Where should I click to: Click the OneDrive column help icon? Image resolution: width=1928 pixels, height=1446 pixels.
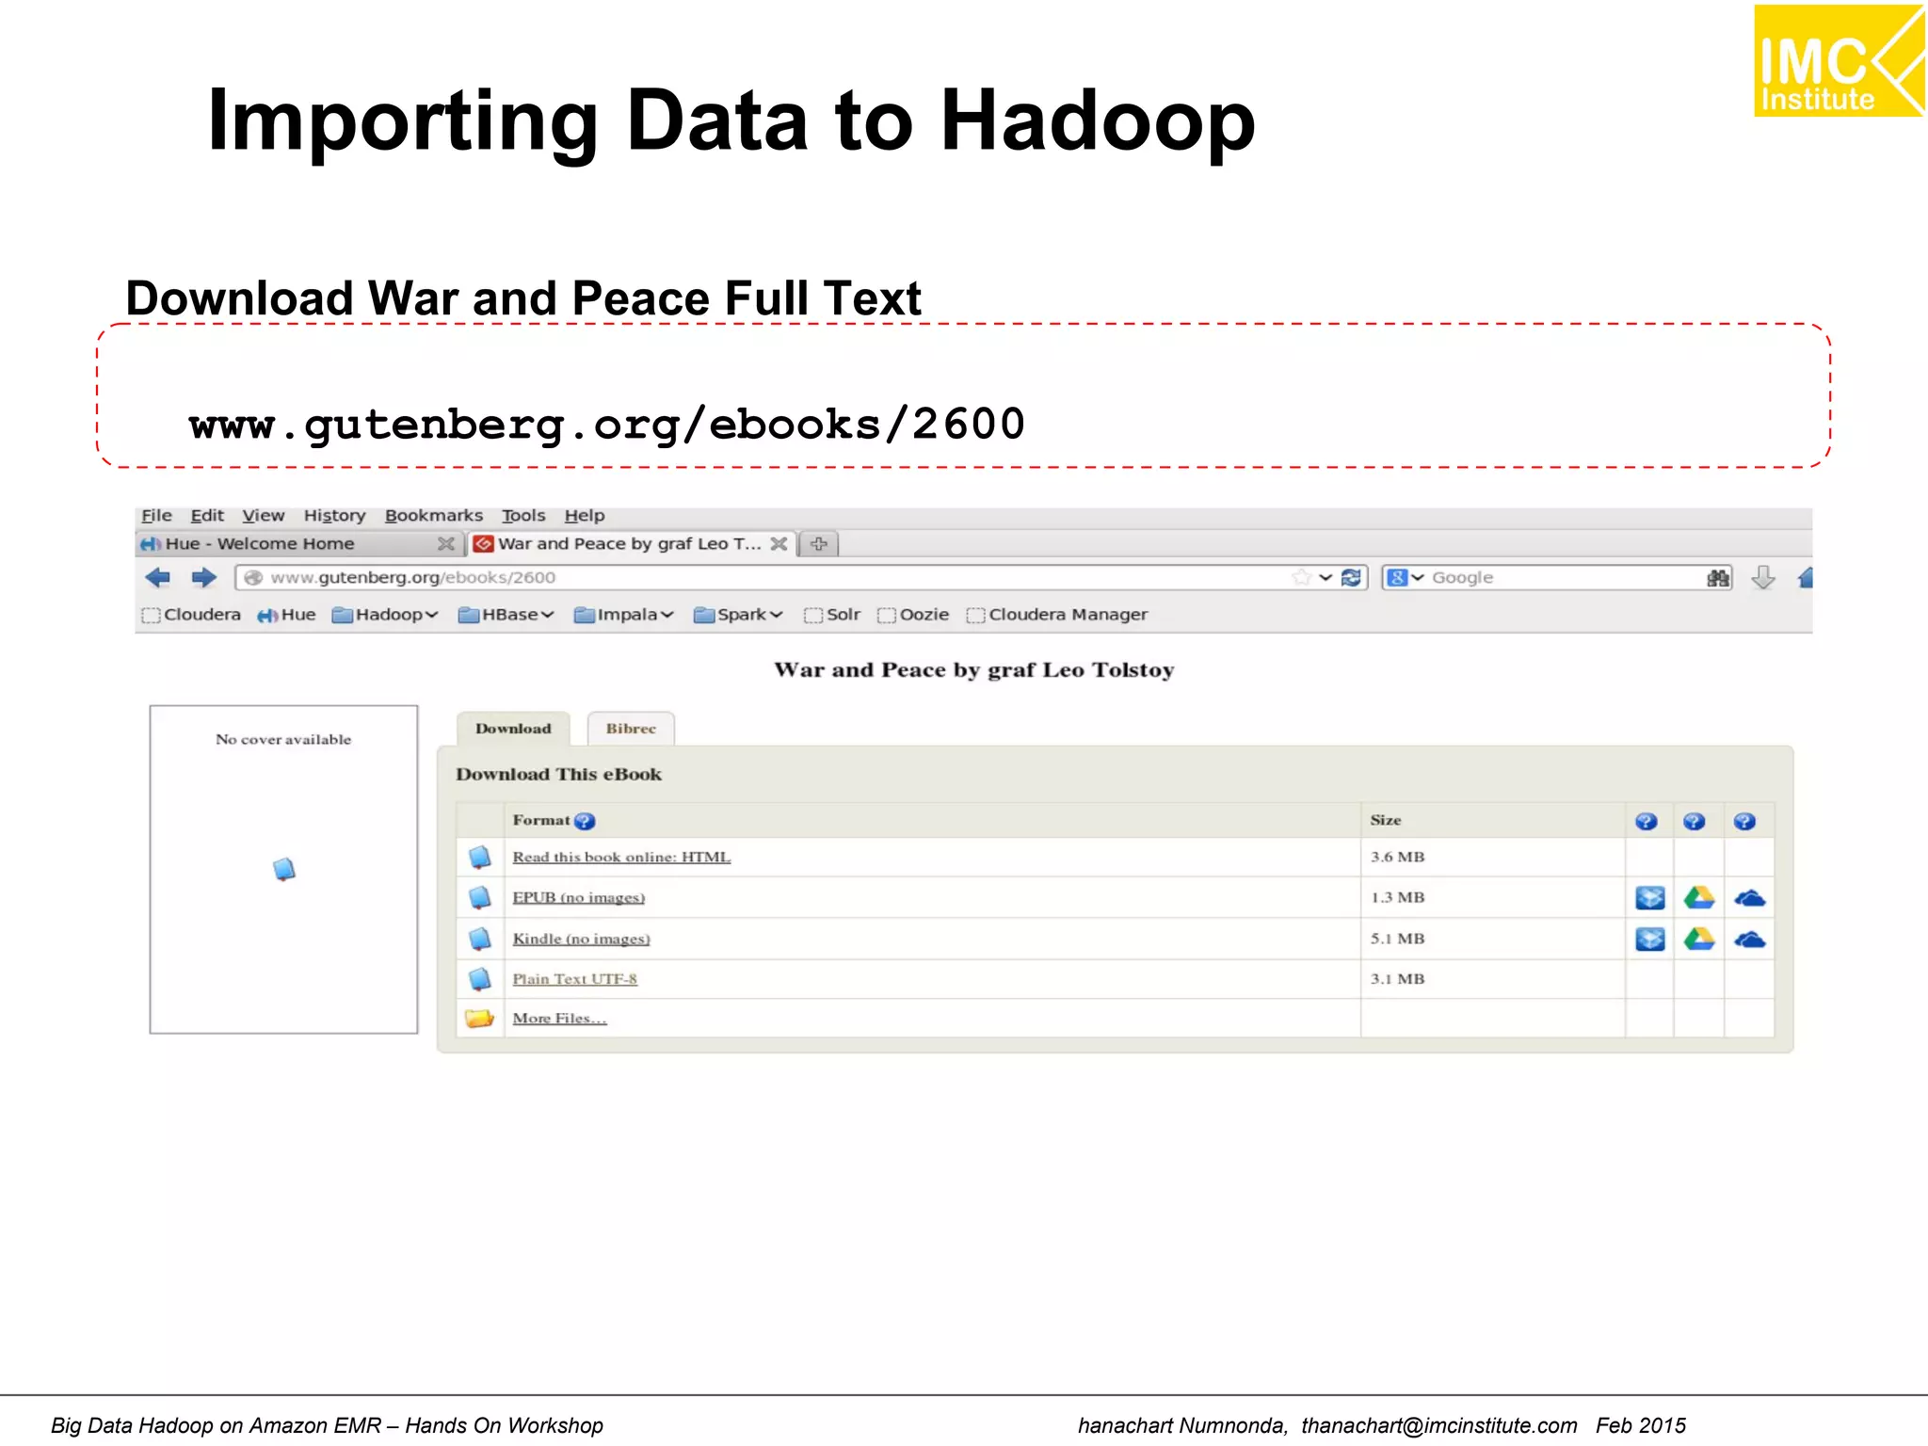(x=1744, y=821)
